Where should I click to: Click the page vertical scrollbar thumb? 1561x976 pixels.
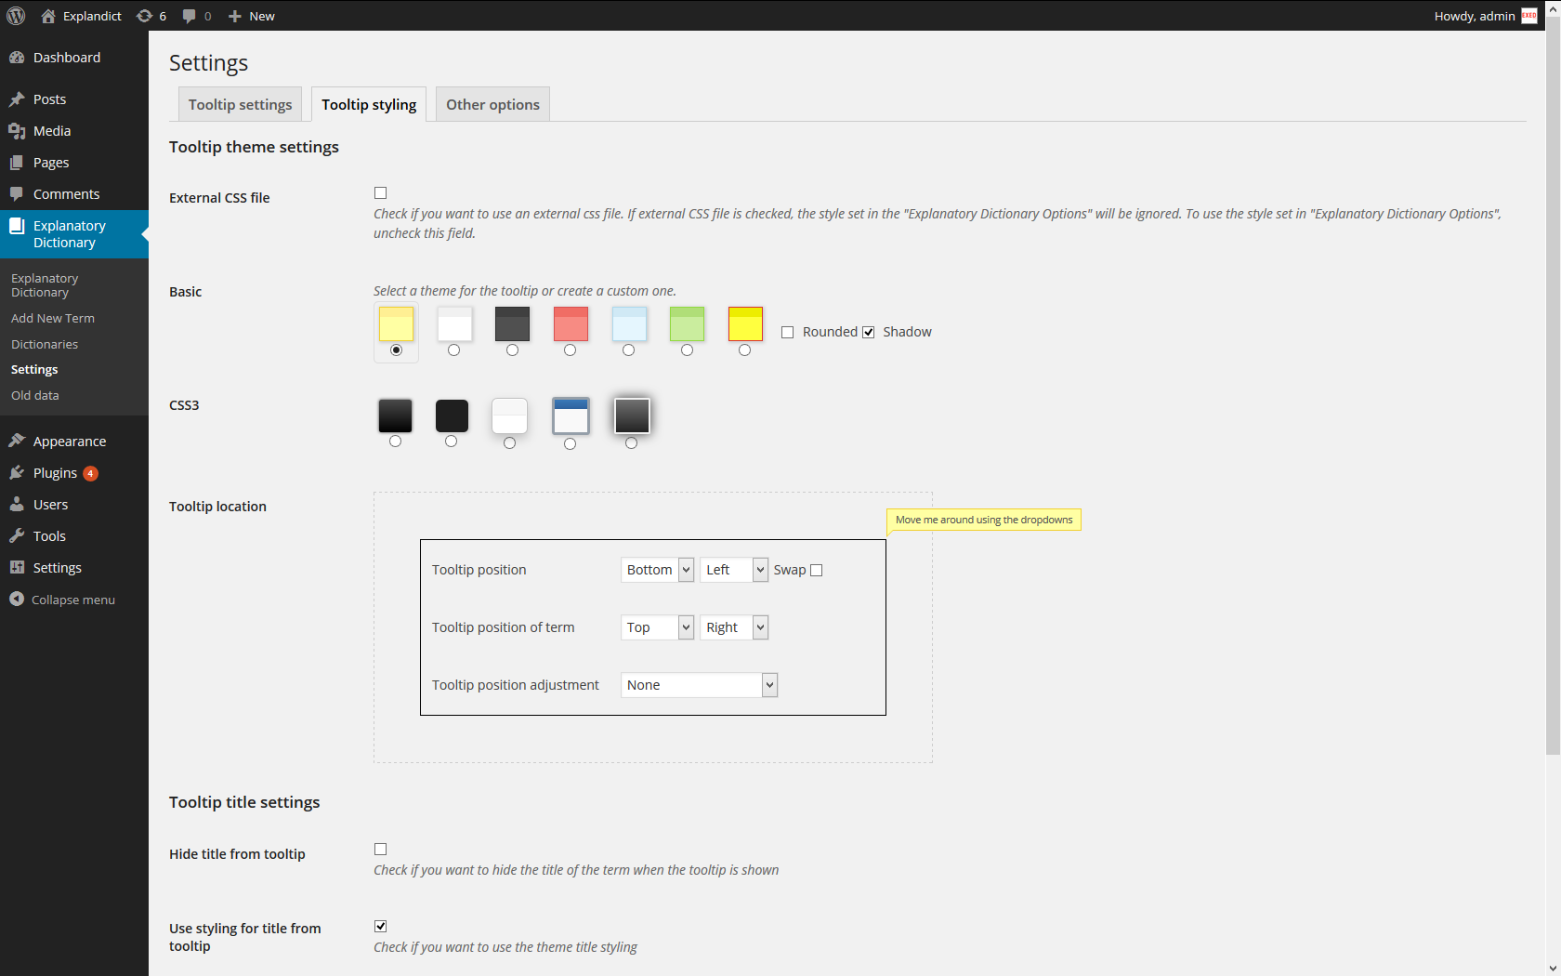click(1553, 386)
